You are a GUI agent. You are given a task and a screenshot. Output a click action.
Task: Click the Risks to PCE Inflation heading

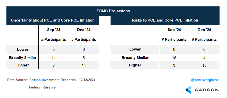(x=165, y=20)
